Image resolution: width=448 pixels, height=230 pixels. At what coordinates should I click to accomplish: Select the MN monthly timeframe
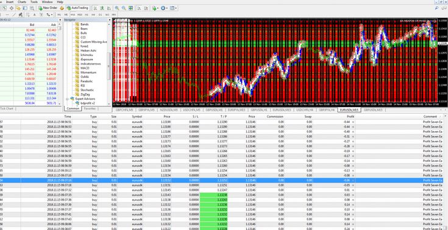(114, 15)
